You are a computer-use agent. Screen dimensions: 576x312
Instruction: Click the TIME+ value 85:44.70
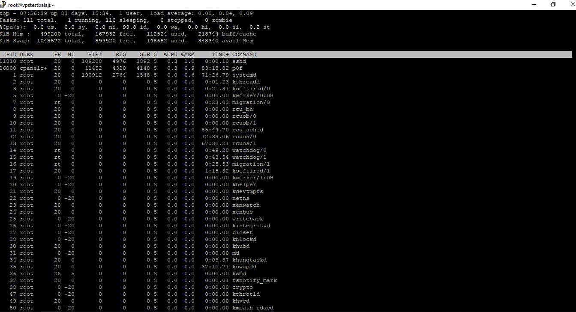pos(215,130)
